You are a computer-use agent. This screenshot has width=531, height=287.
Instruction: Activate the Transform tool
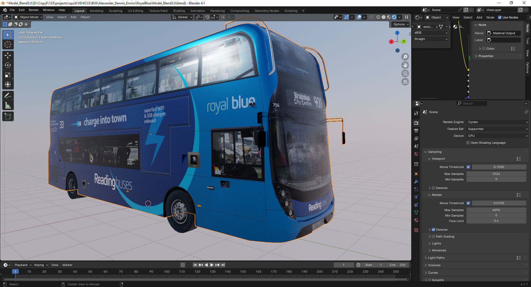tap(8, 84)
